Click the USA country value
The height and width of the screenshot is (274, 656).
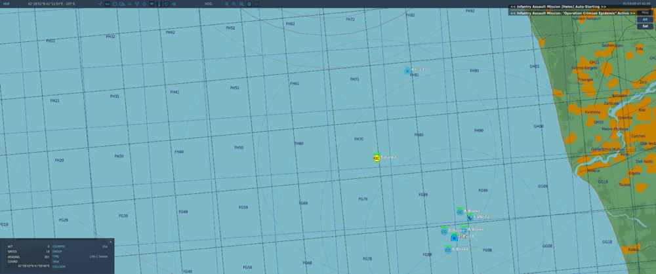tap(105, 247)
